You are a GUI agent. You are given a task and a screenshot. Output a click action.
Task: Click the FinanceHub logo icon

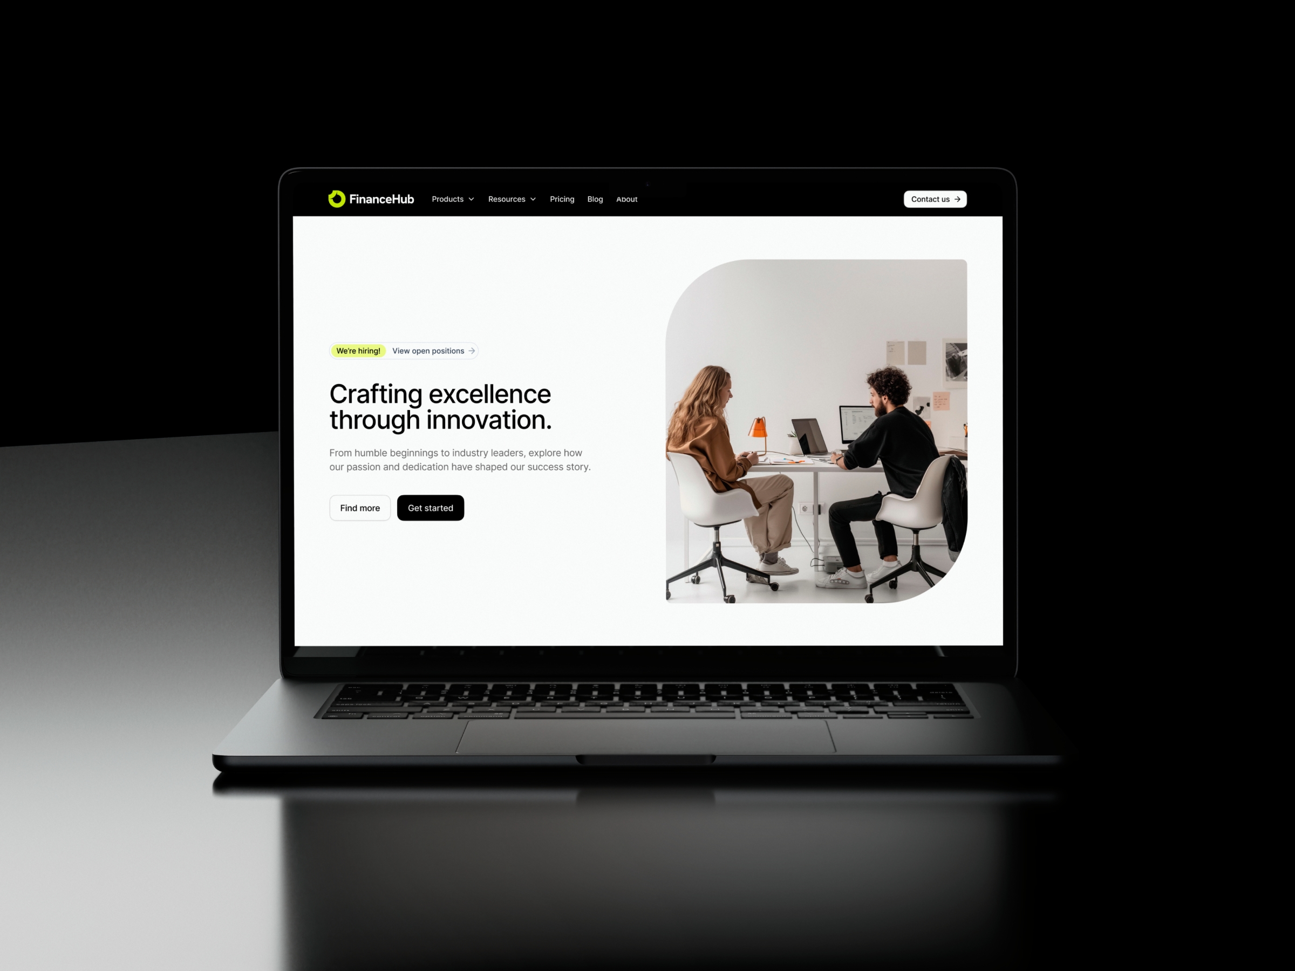337,199
